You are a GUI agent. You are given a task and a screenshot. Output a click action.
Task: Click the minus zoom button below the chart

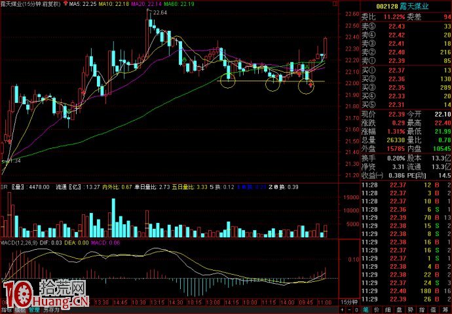pos(350,310)
